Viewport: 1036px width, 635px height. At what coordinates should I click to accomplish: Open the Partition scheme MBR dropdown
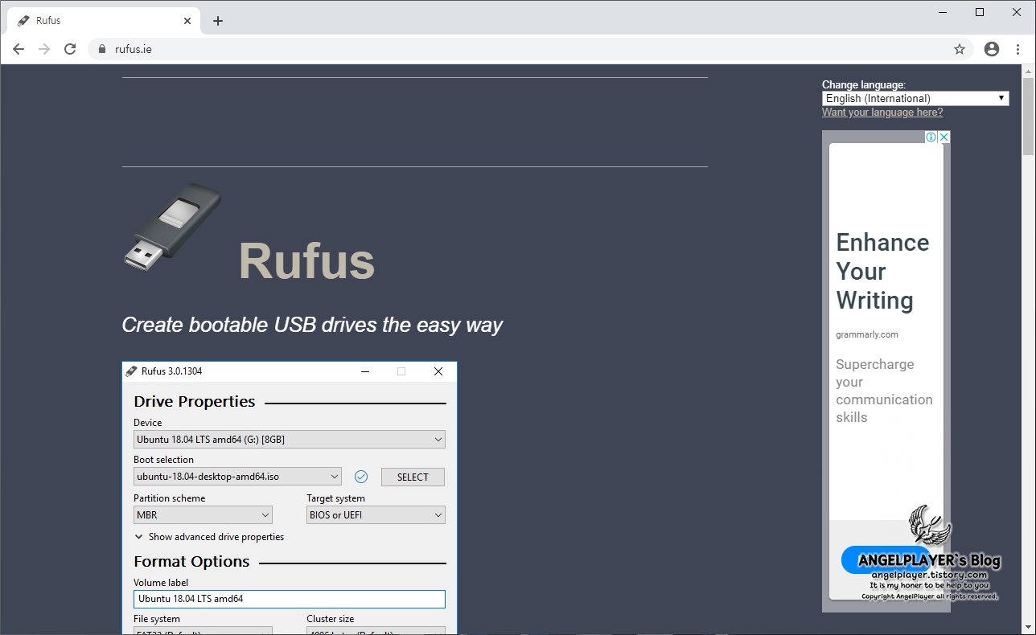(203, 515)
